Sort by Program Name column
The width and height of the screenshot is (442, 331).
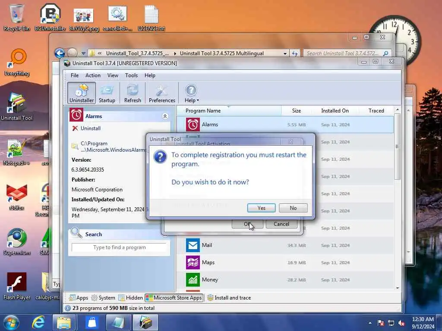point(229,111)
